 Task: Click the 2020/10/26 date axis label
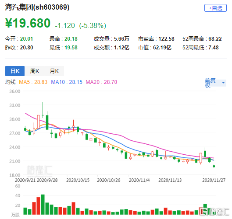109,180
